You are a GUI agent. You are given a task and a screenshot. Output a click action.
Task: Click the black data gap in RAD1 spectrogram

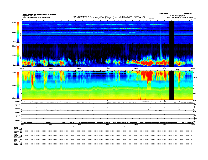click(x=172, y=55)
